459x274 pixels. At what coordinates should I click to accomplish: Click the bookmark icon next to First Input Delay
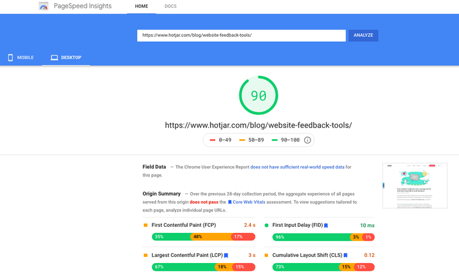coord(326,226)
